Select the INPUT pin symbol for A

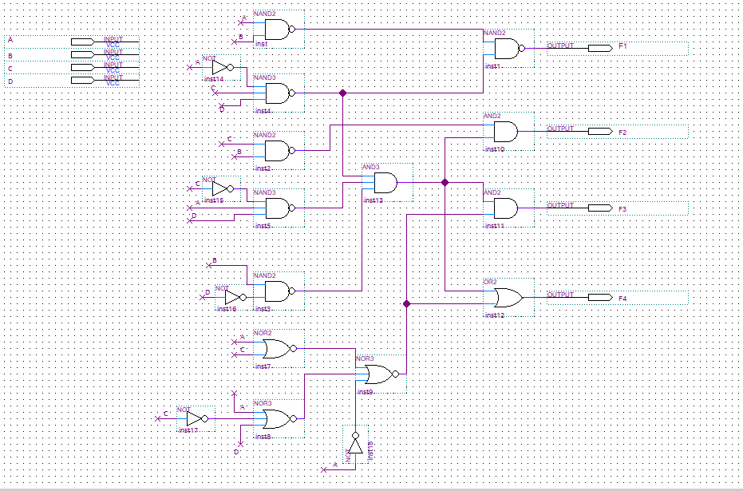(84, 42)
